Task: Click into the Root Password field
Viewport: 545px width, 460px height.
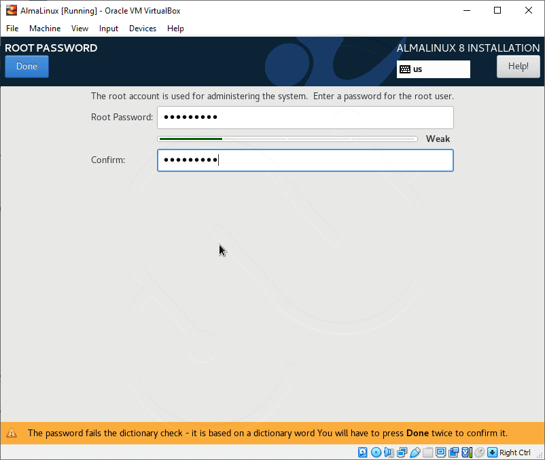Action: pyautogui.click(x=305, y=118)
